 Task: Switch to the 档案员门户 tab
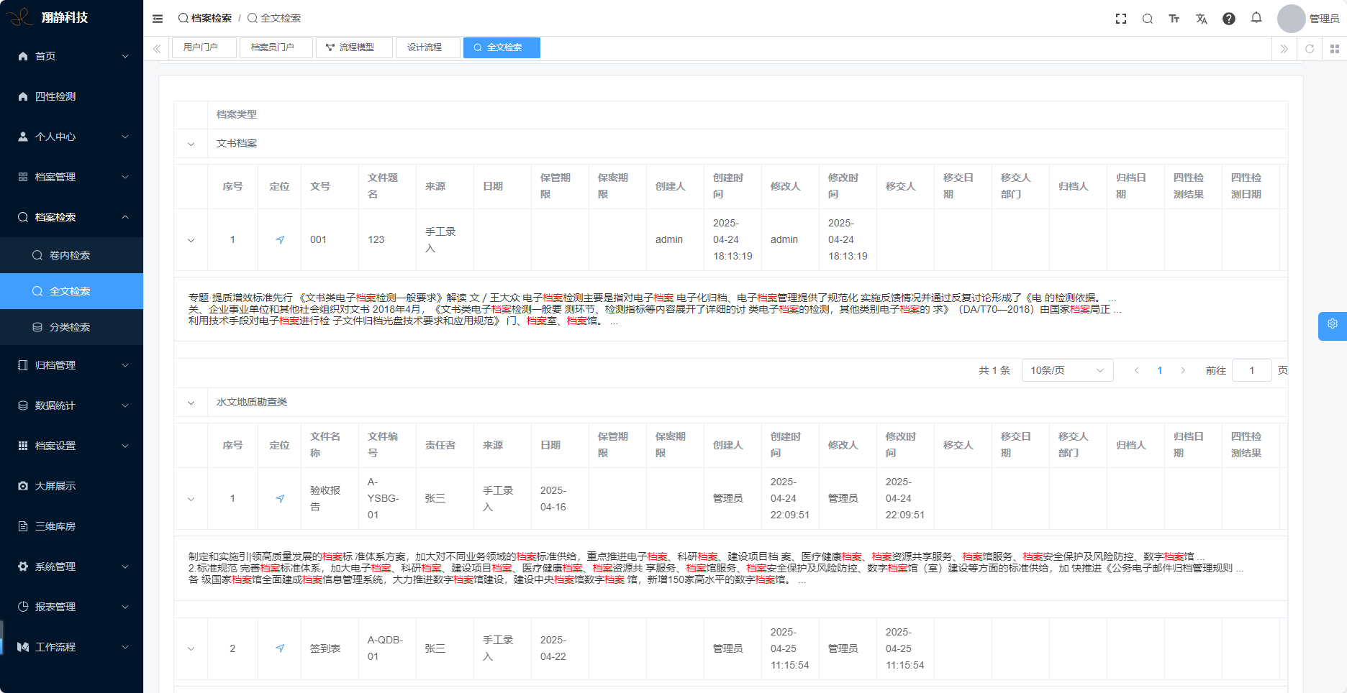tap(273, 47)
